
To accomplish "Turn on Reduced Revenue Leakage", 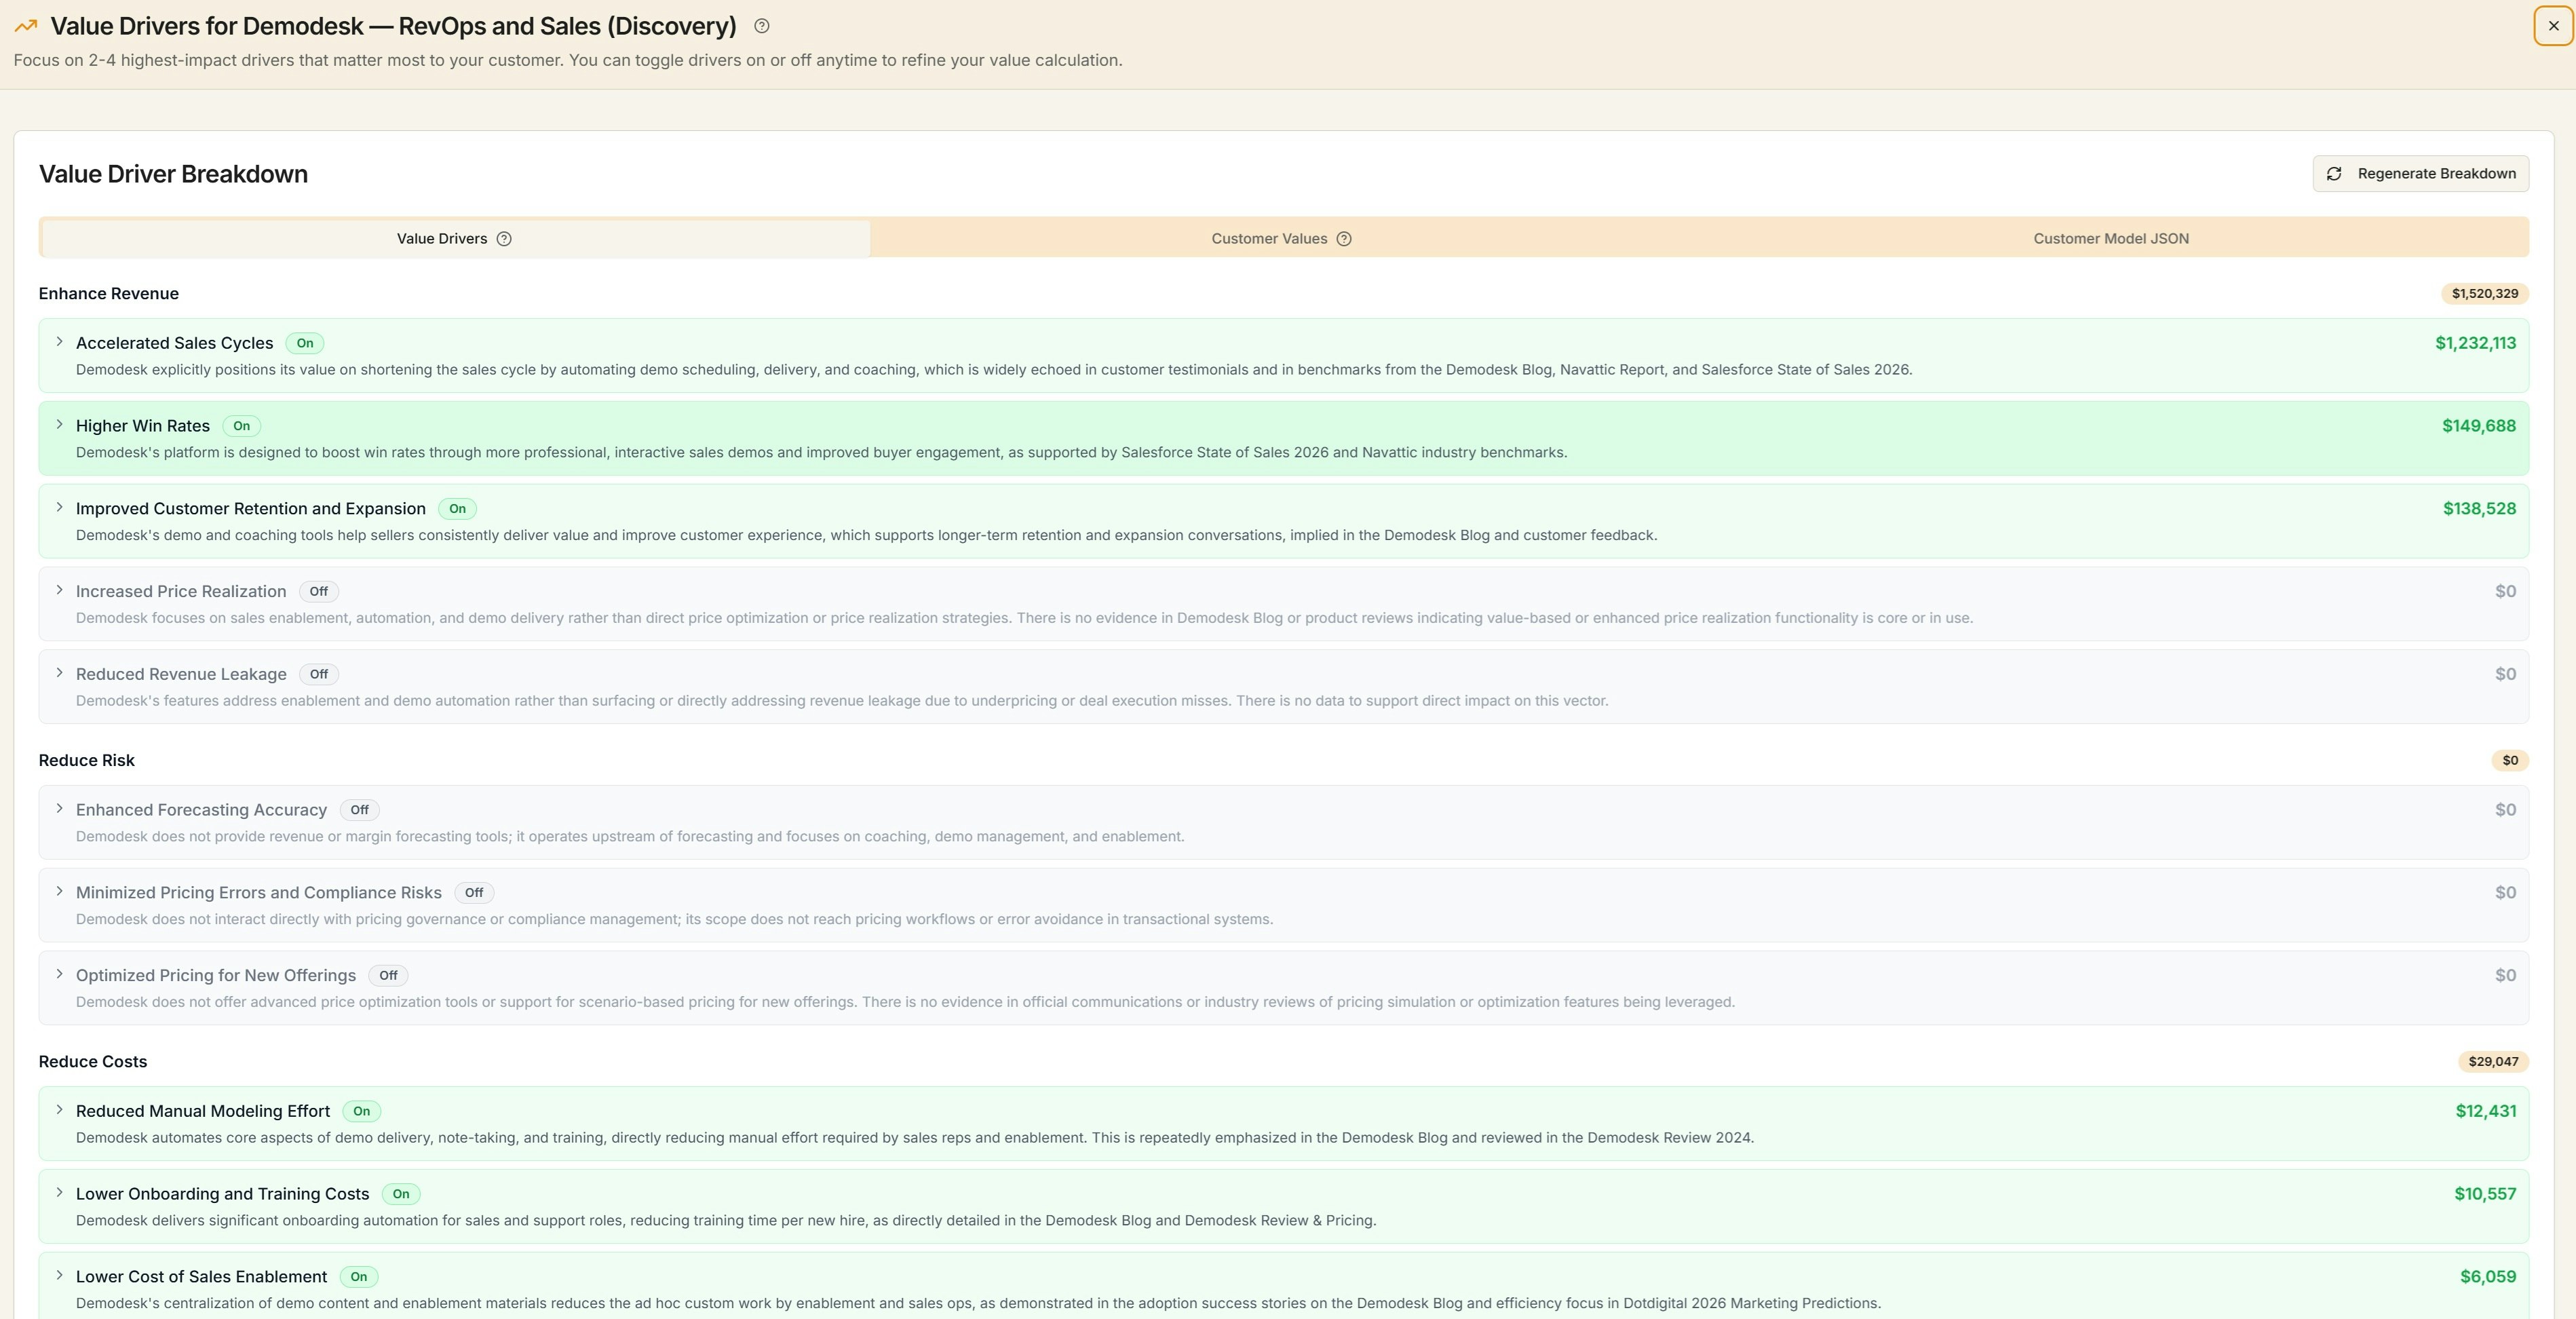I will [318, 674].
